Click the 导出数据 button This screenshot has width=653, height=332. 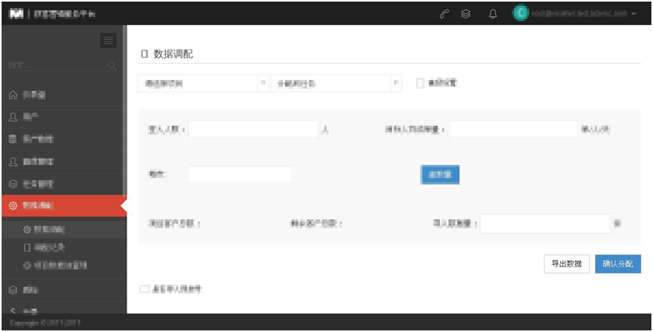[x=566, y=264]
